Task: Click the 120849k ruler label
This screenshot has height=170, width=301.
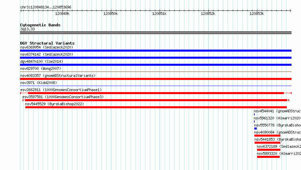Action: [x=62, y=13]
